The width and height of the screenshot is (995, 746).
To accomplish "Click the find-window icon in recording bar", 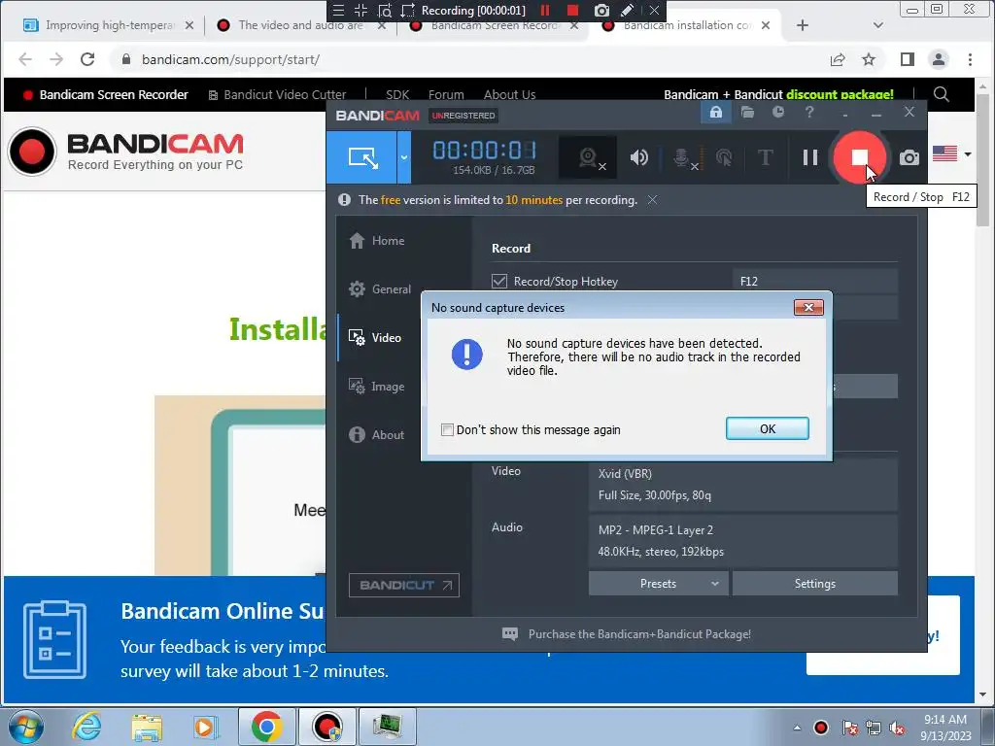I will [x=385, y=10].
